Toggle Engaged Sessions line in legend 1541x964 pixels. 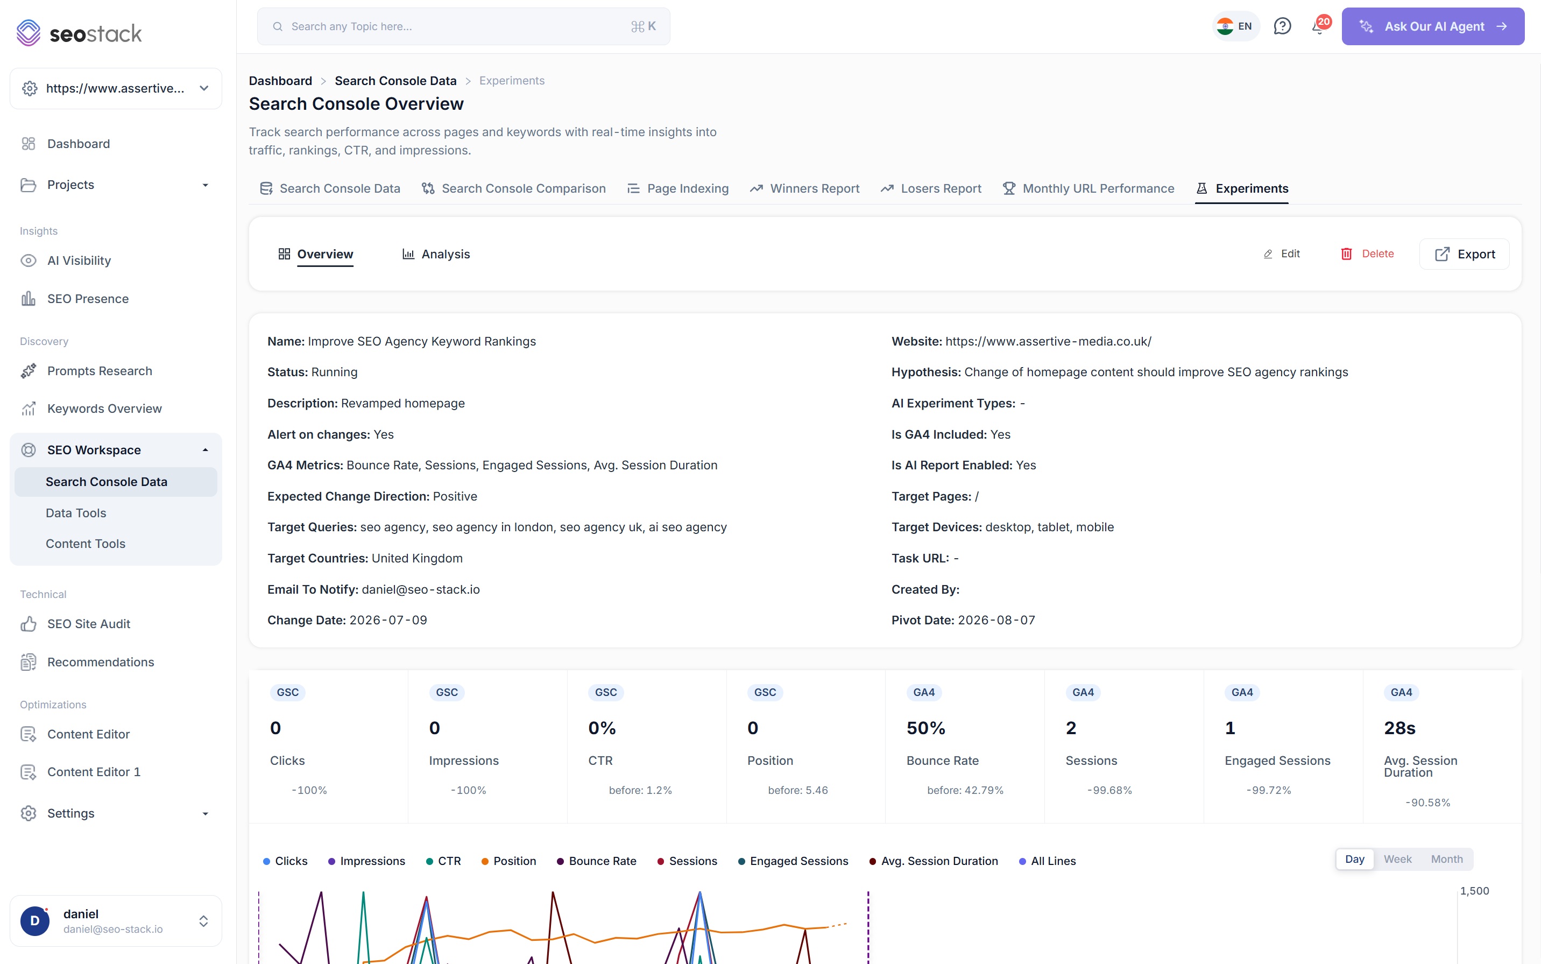[794, 861]
